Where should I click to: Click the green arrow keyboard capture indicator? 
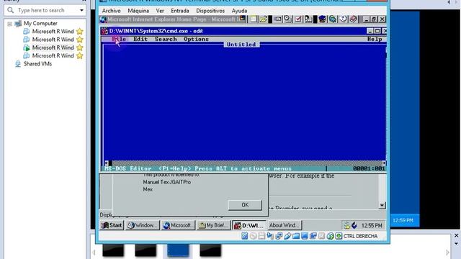[x=339, y=236]
